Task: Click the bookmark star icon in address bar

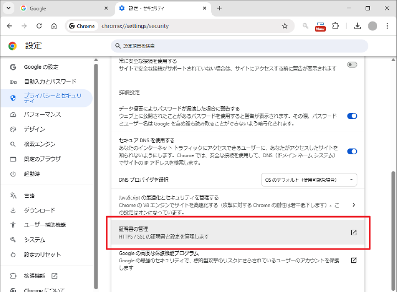Action: click(x=285, y=26)
